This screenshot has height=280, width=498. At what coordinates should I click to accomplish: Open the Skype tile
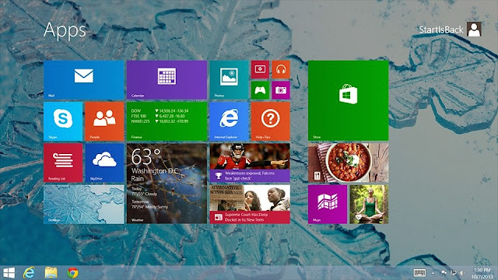pos(63,121)
